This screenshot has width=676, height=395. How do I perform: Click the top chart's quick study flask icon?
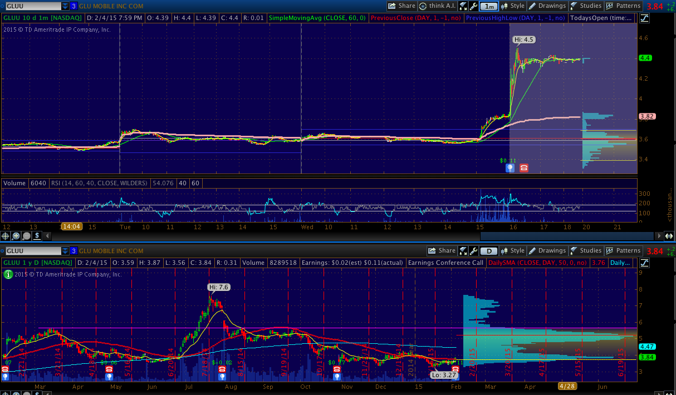click(463, 6)
